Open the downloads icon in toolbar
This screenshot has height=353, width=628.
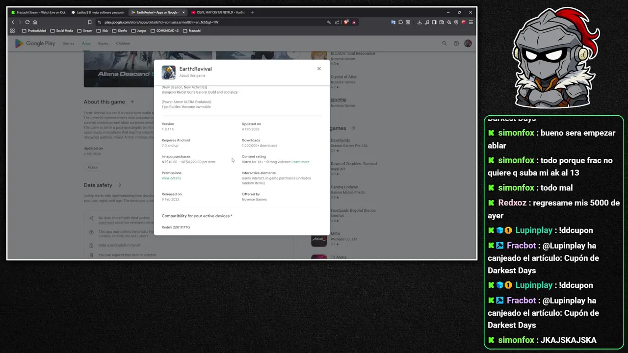pos(419,22)
